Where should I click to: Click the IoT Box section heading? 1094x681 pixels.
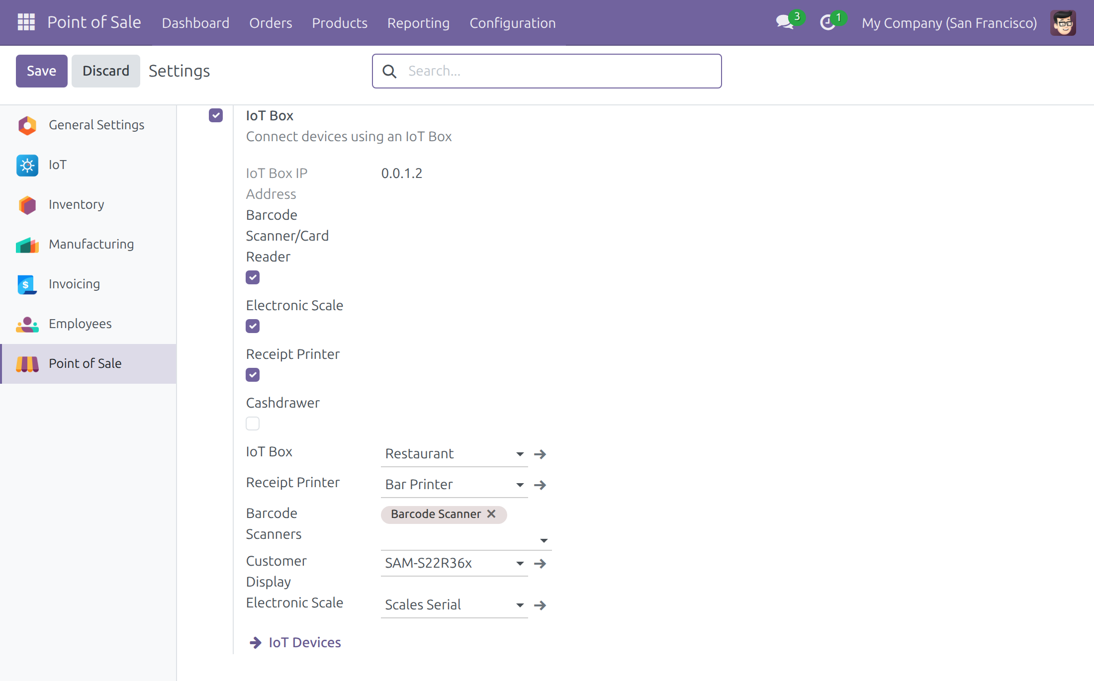click(270, 116)
